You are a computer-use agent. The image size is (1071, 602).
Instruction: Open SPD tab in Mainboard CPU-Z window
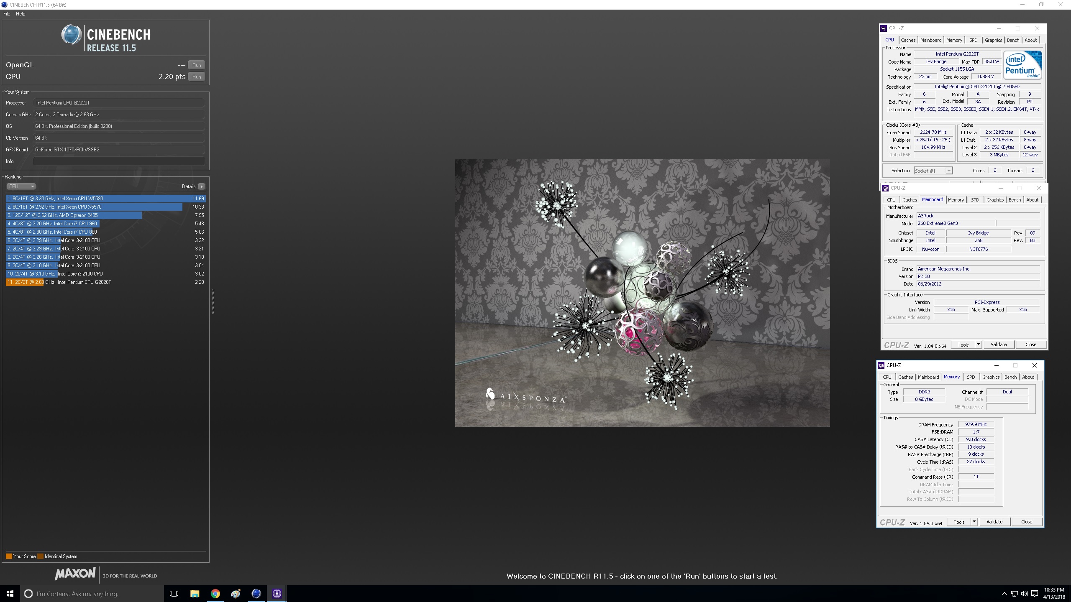click(975, 200)
